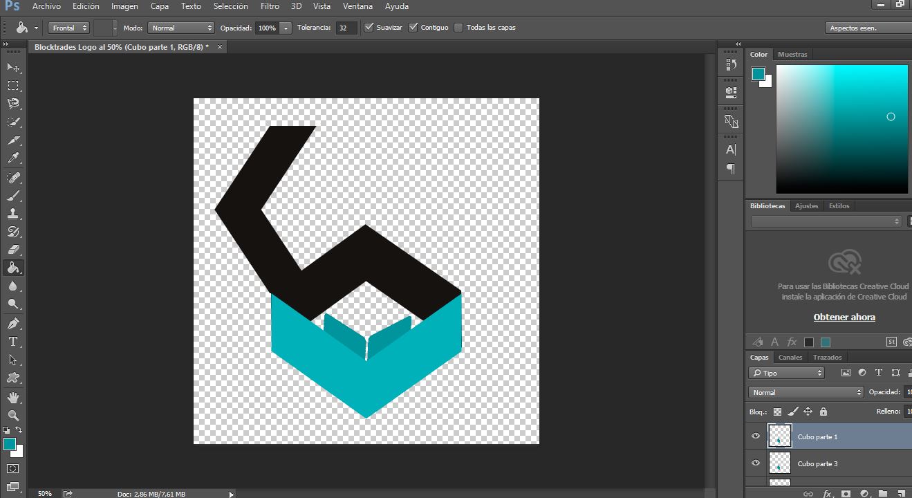Select the Move tool

pos(13,67)
